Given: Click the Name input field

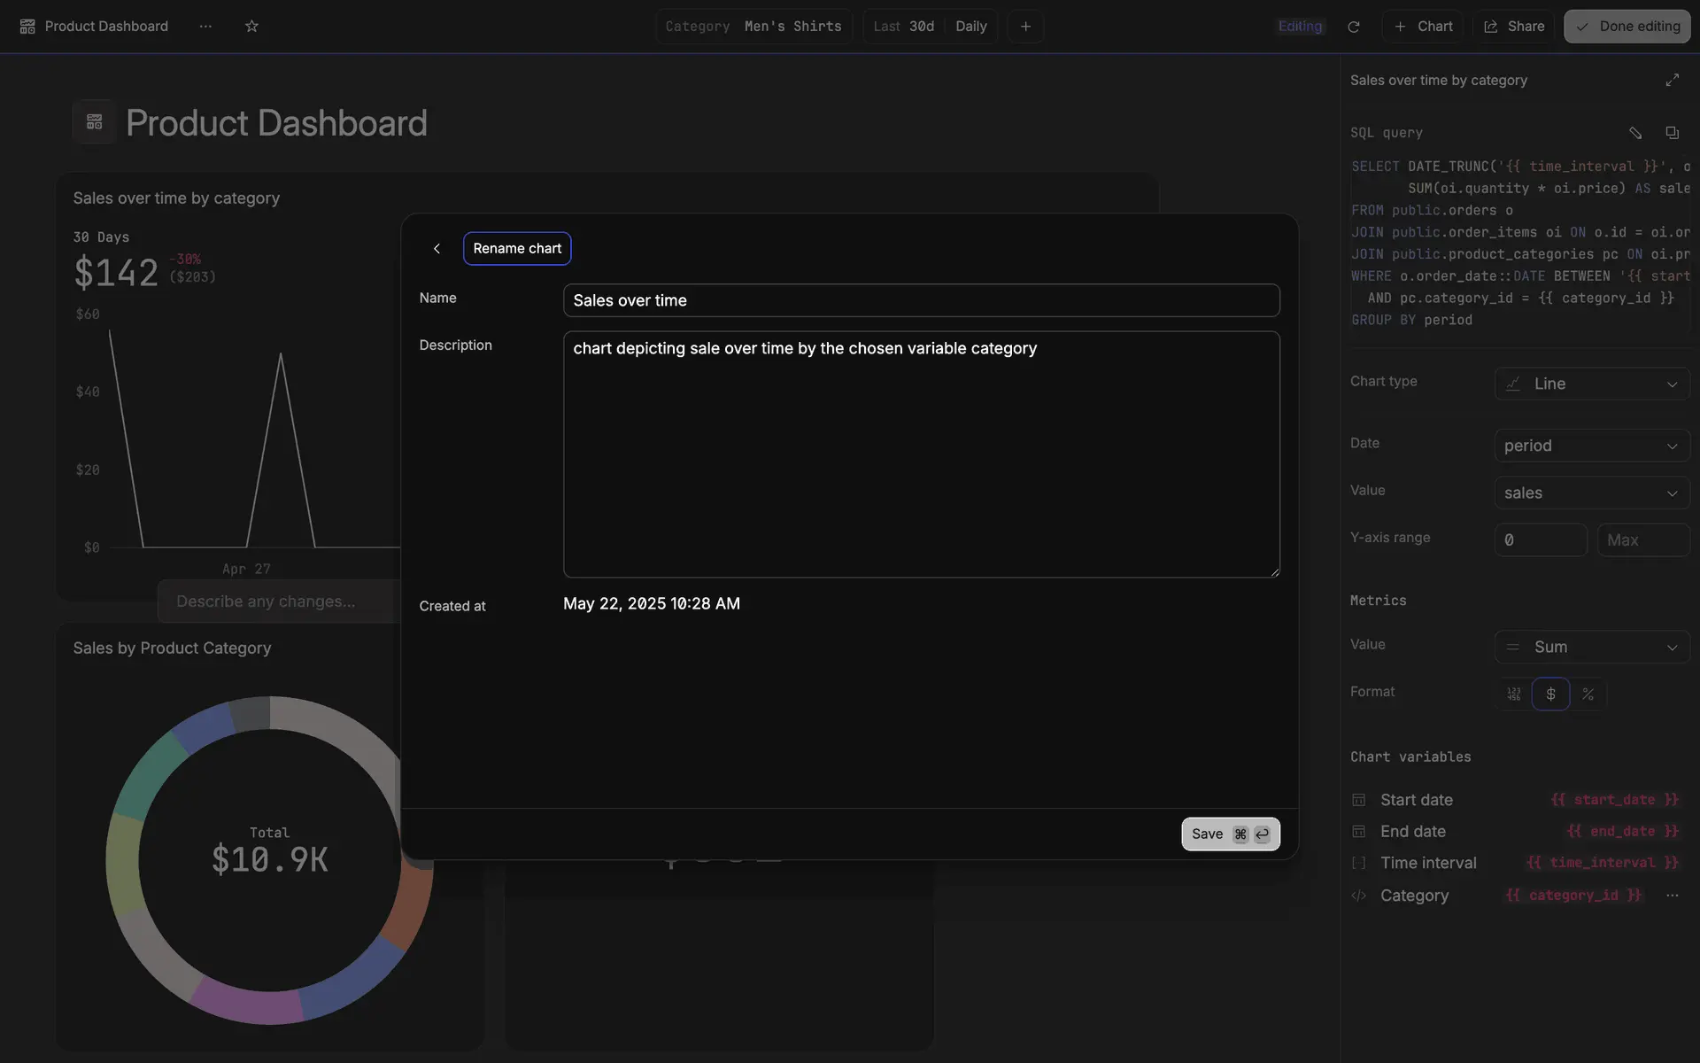Looking at the screenshot, I should pos(921,300).
